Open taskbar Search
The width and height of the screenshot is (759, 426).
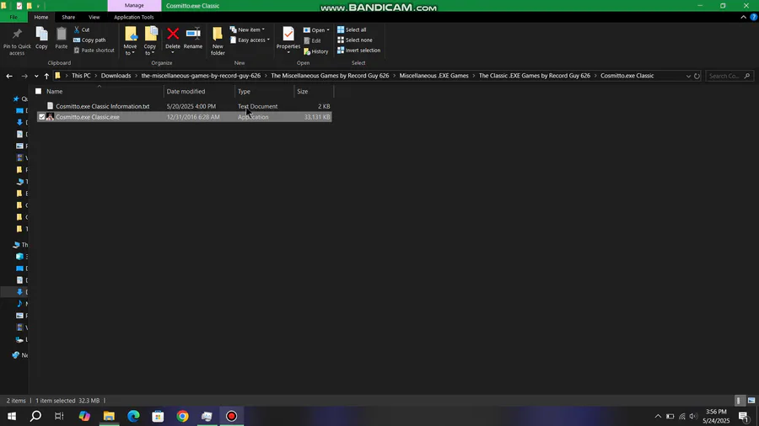(35, 416)
